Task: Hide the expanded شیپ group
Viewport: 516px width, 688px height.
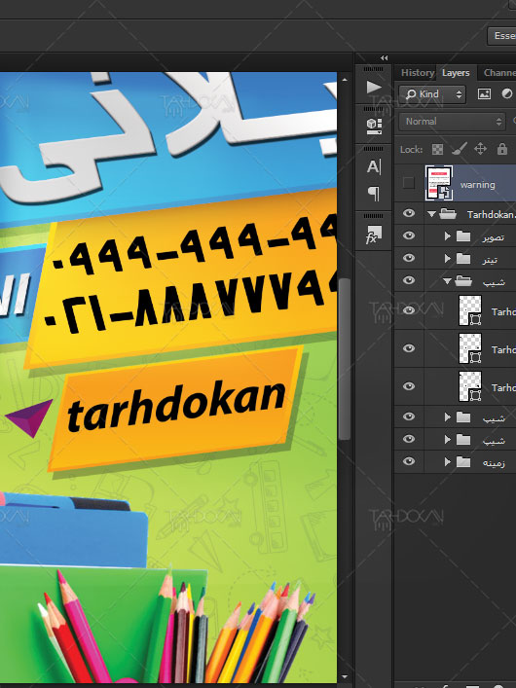Action: [409, 280]
